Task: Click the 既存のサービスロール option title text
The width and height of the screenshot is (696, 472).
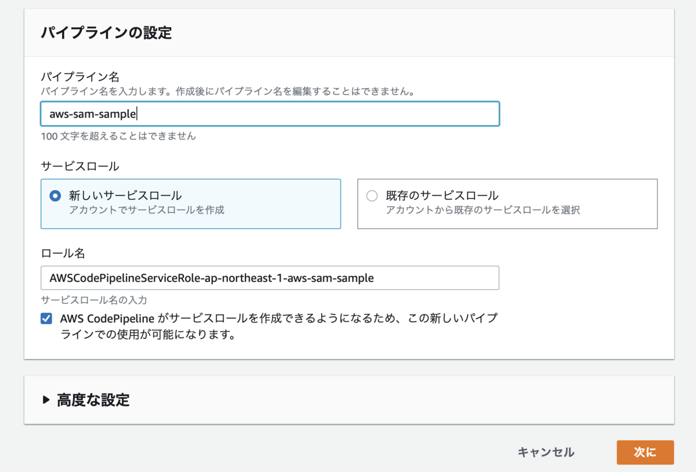Action: (x=442, y=195)
